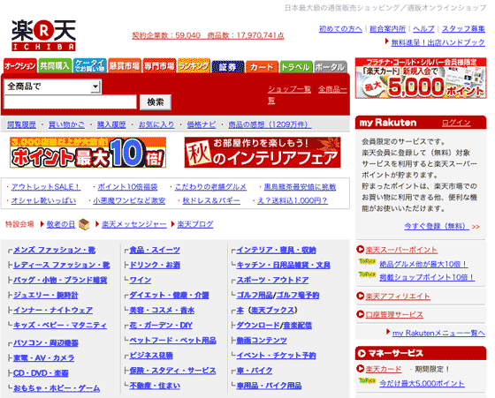The image size is (495, 398).
Task: Click the 楽天アフィリエイト circle arrow icon
Action: [361, 296]
